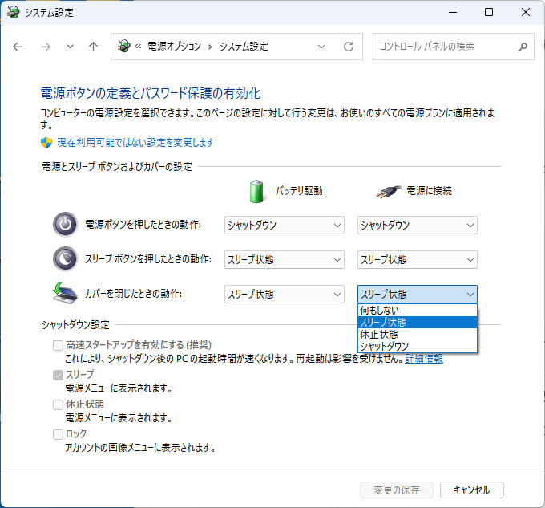Click the forward navigation arrow
This screenshot has width=545, height=508.
pyautogui.click(x=46, y=47)
